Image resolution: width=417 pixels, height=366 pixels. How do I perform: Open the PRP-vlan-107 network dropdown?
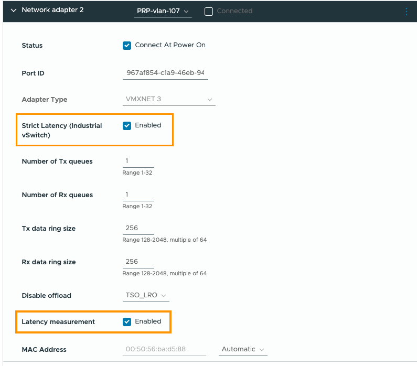(163, 11)
